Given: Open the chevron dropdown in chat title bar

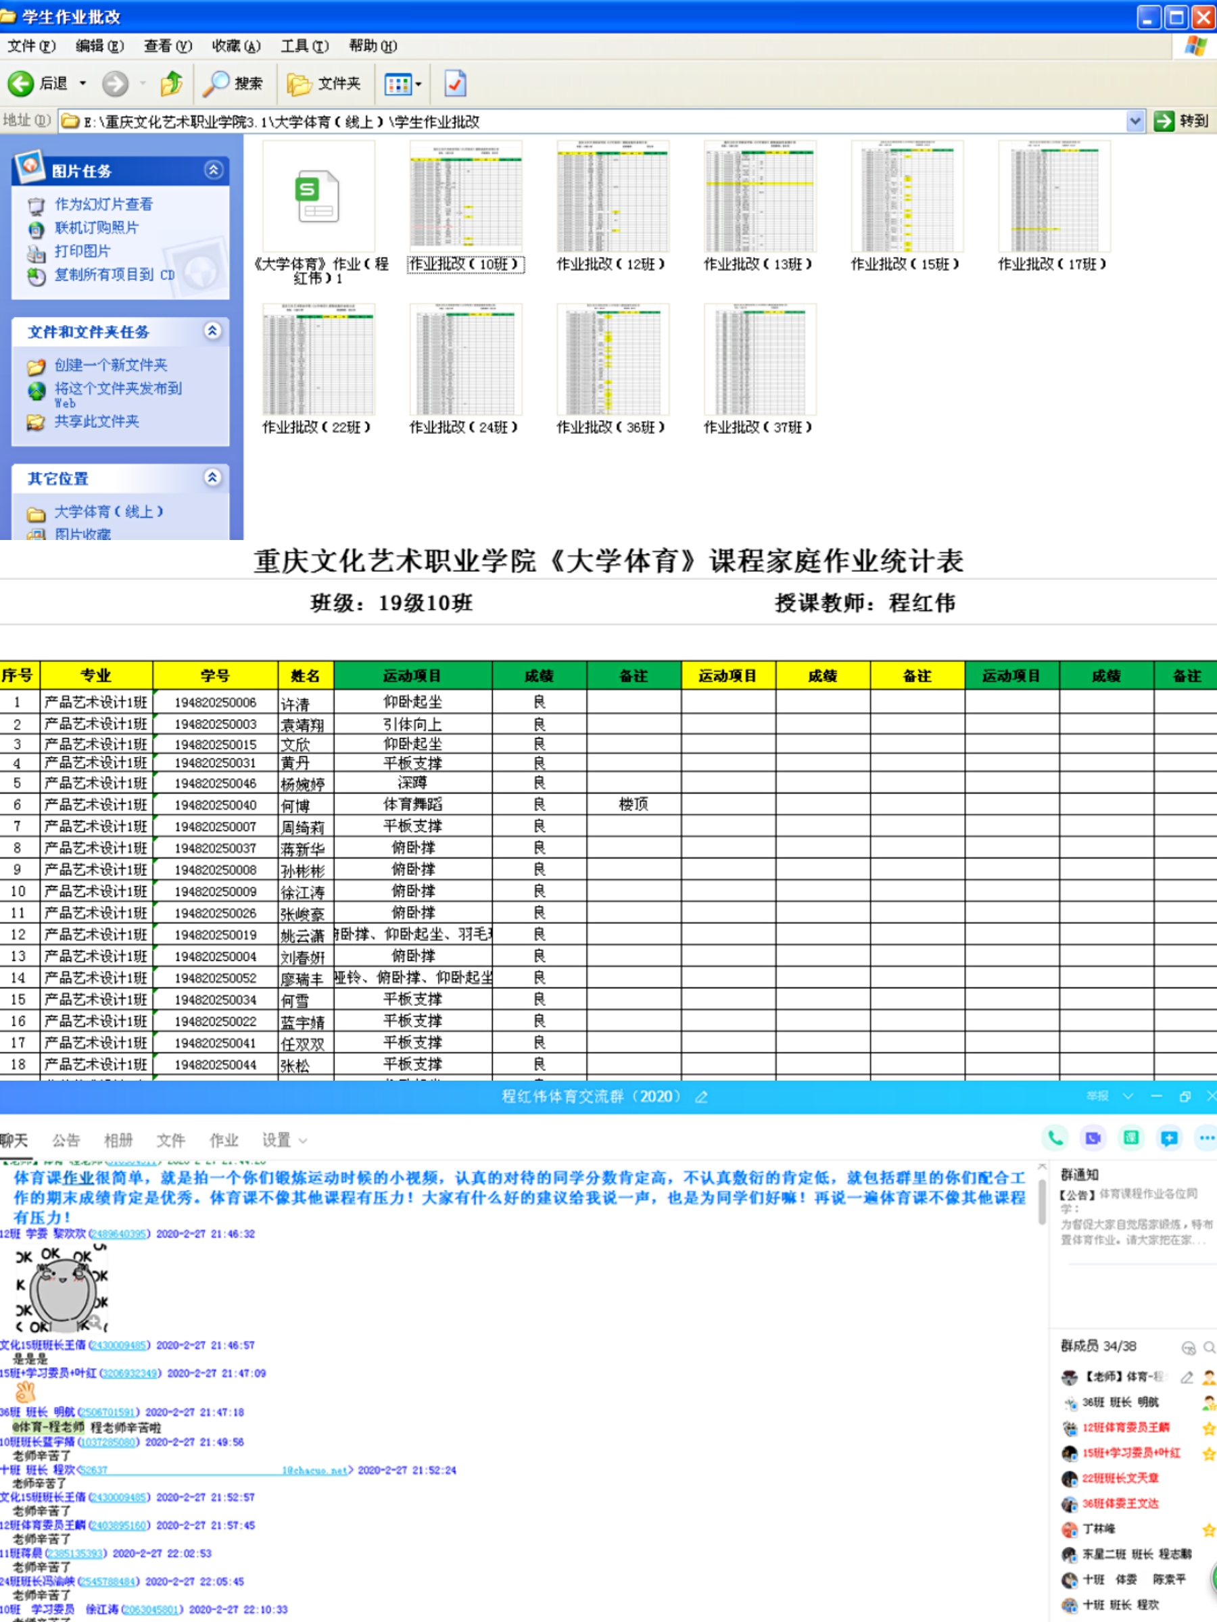Looking at the screenshot, I should click(1128, 1096).
